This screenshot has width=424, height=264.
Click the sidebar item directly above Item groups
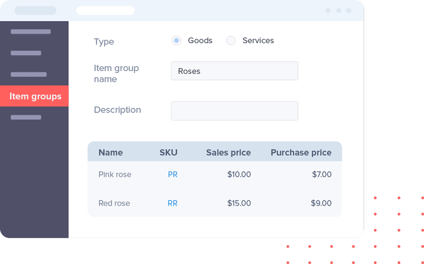point(29,75)
